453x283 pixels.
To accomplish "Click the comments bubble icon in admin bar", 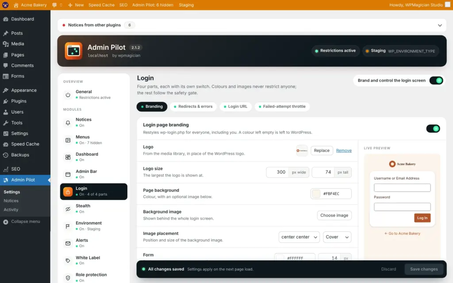I will (x=54, y=5).
